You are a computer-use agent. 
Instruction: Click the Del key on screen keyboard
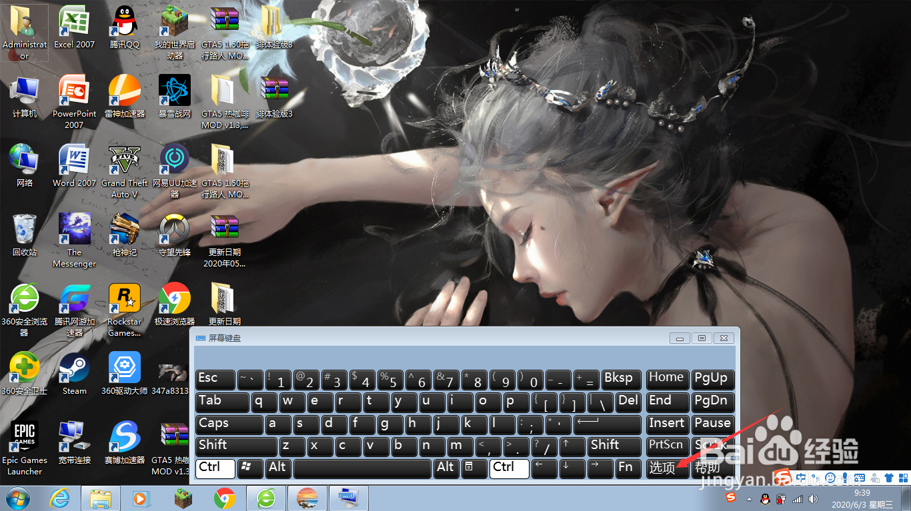(x=628, y=402)
